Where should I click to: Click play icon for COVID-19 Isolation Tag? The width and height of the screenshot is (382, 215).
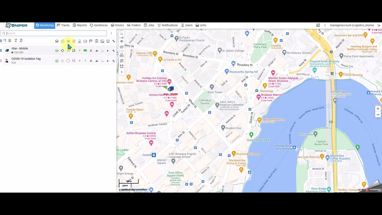[108, 61]
